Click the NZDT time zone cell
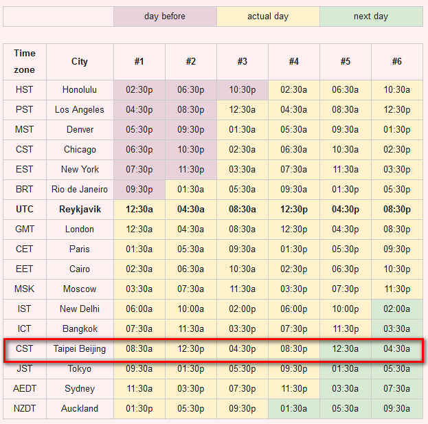Viewport: 428px width, 424px height. coord(25,408)
